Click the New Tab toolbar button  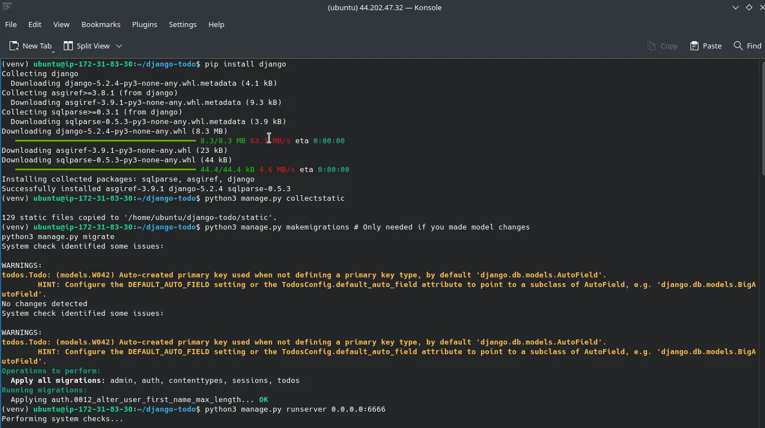(30, 46)
